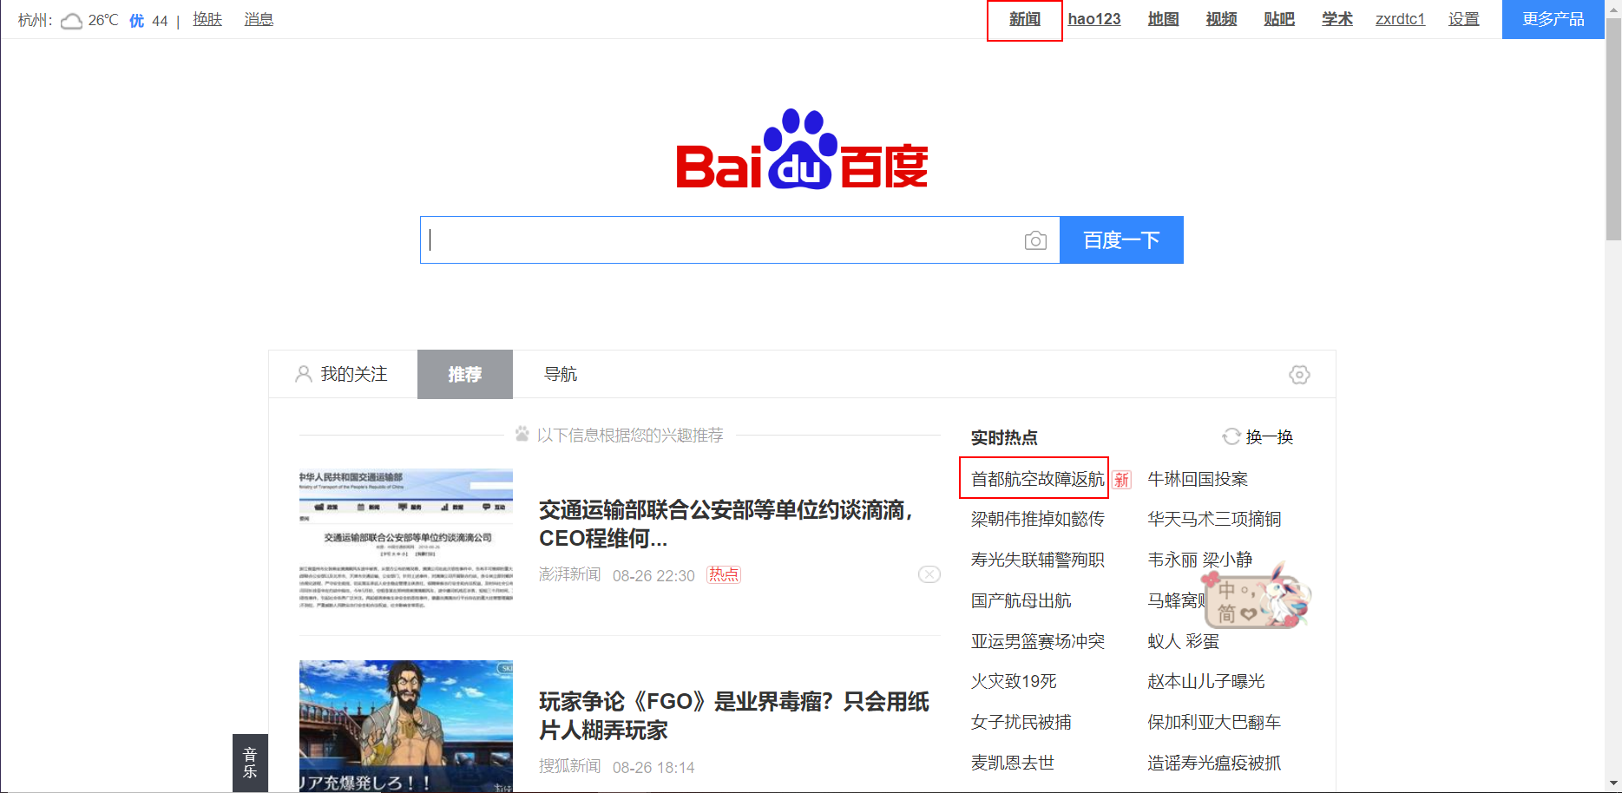Open the 新闻 link in top navigation
1622x793 pixels.
click(1025, 19)
